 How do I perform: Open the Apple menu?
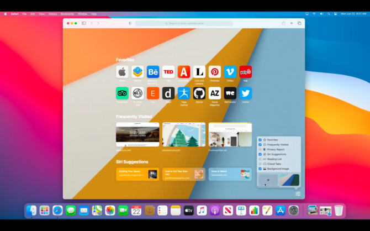(x=5, y=14)
